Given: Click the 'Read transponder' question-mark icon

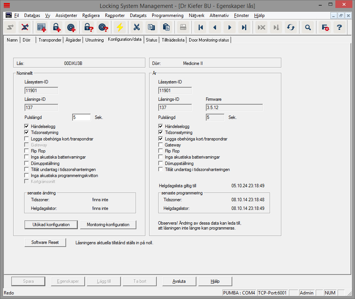Looking at the screenshot, I should (103, 27).
